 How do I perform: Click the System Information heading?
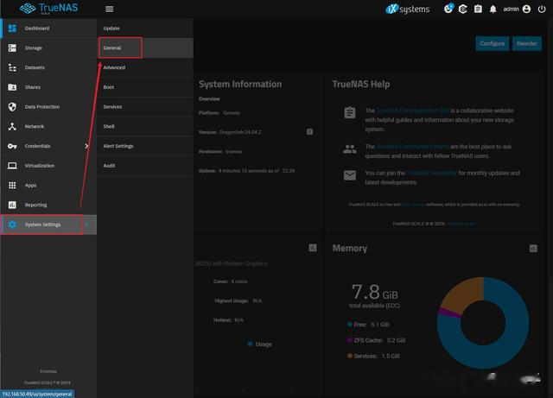[x=240, y=85]
